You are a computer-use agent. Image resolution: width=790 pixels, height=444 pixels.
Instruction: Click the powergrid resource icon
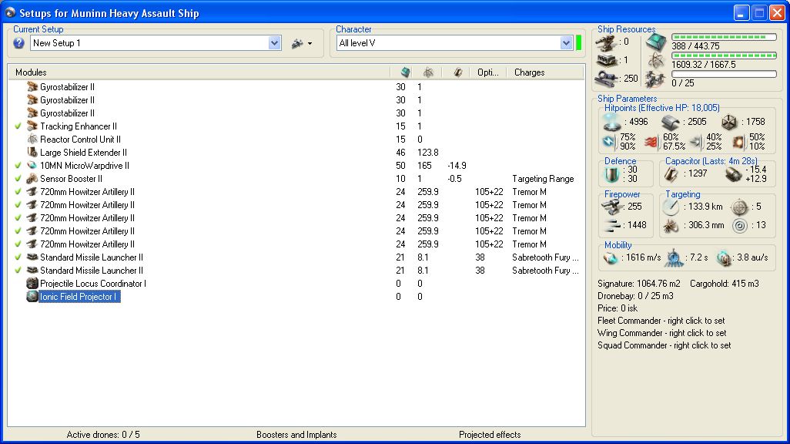(x=656, y=61)
